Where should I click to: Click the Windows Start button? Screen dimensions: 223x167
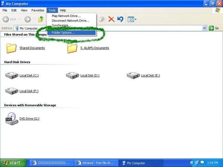(13, 163)
